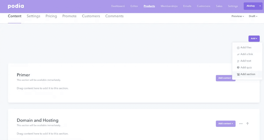Click drag content hint in Primer section
The height and width of the screenshot is (140, 264).
point(43,88)
